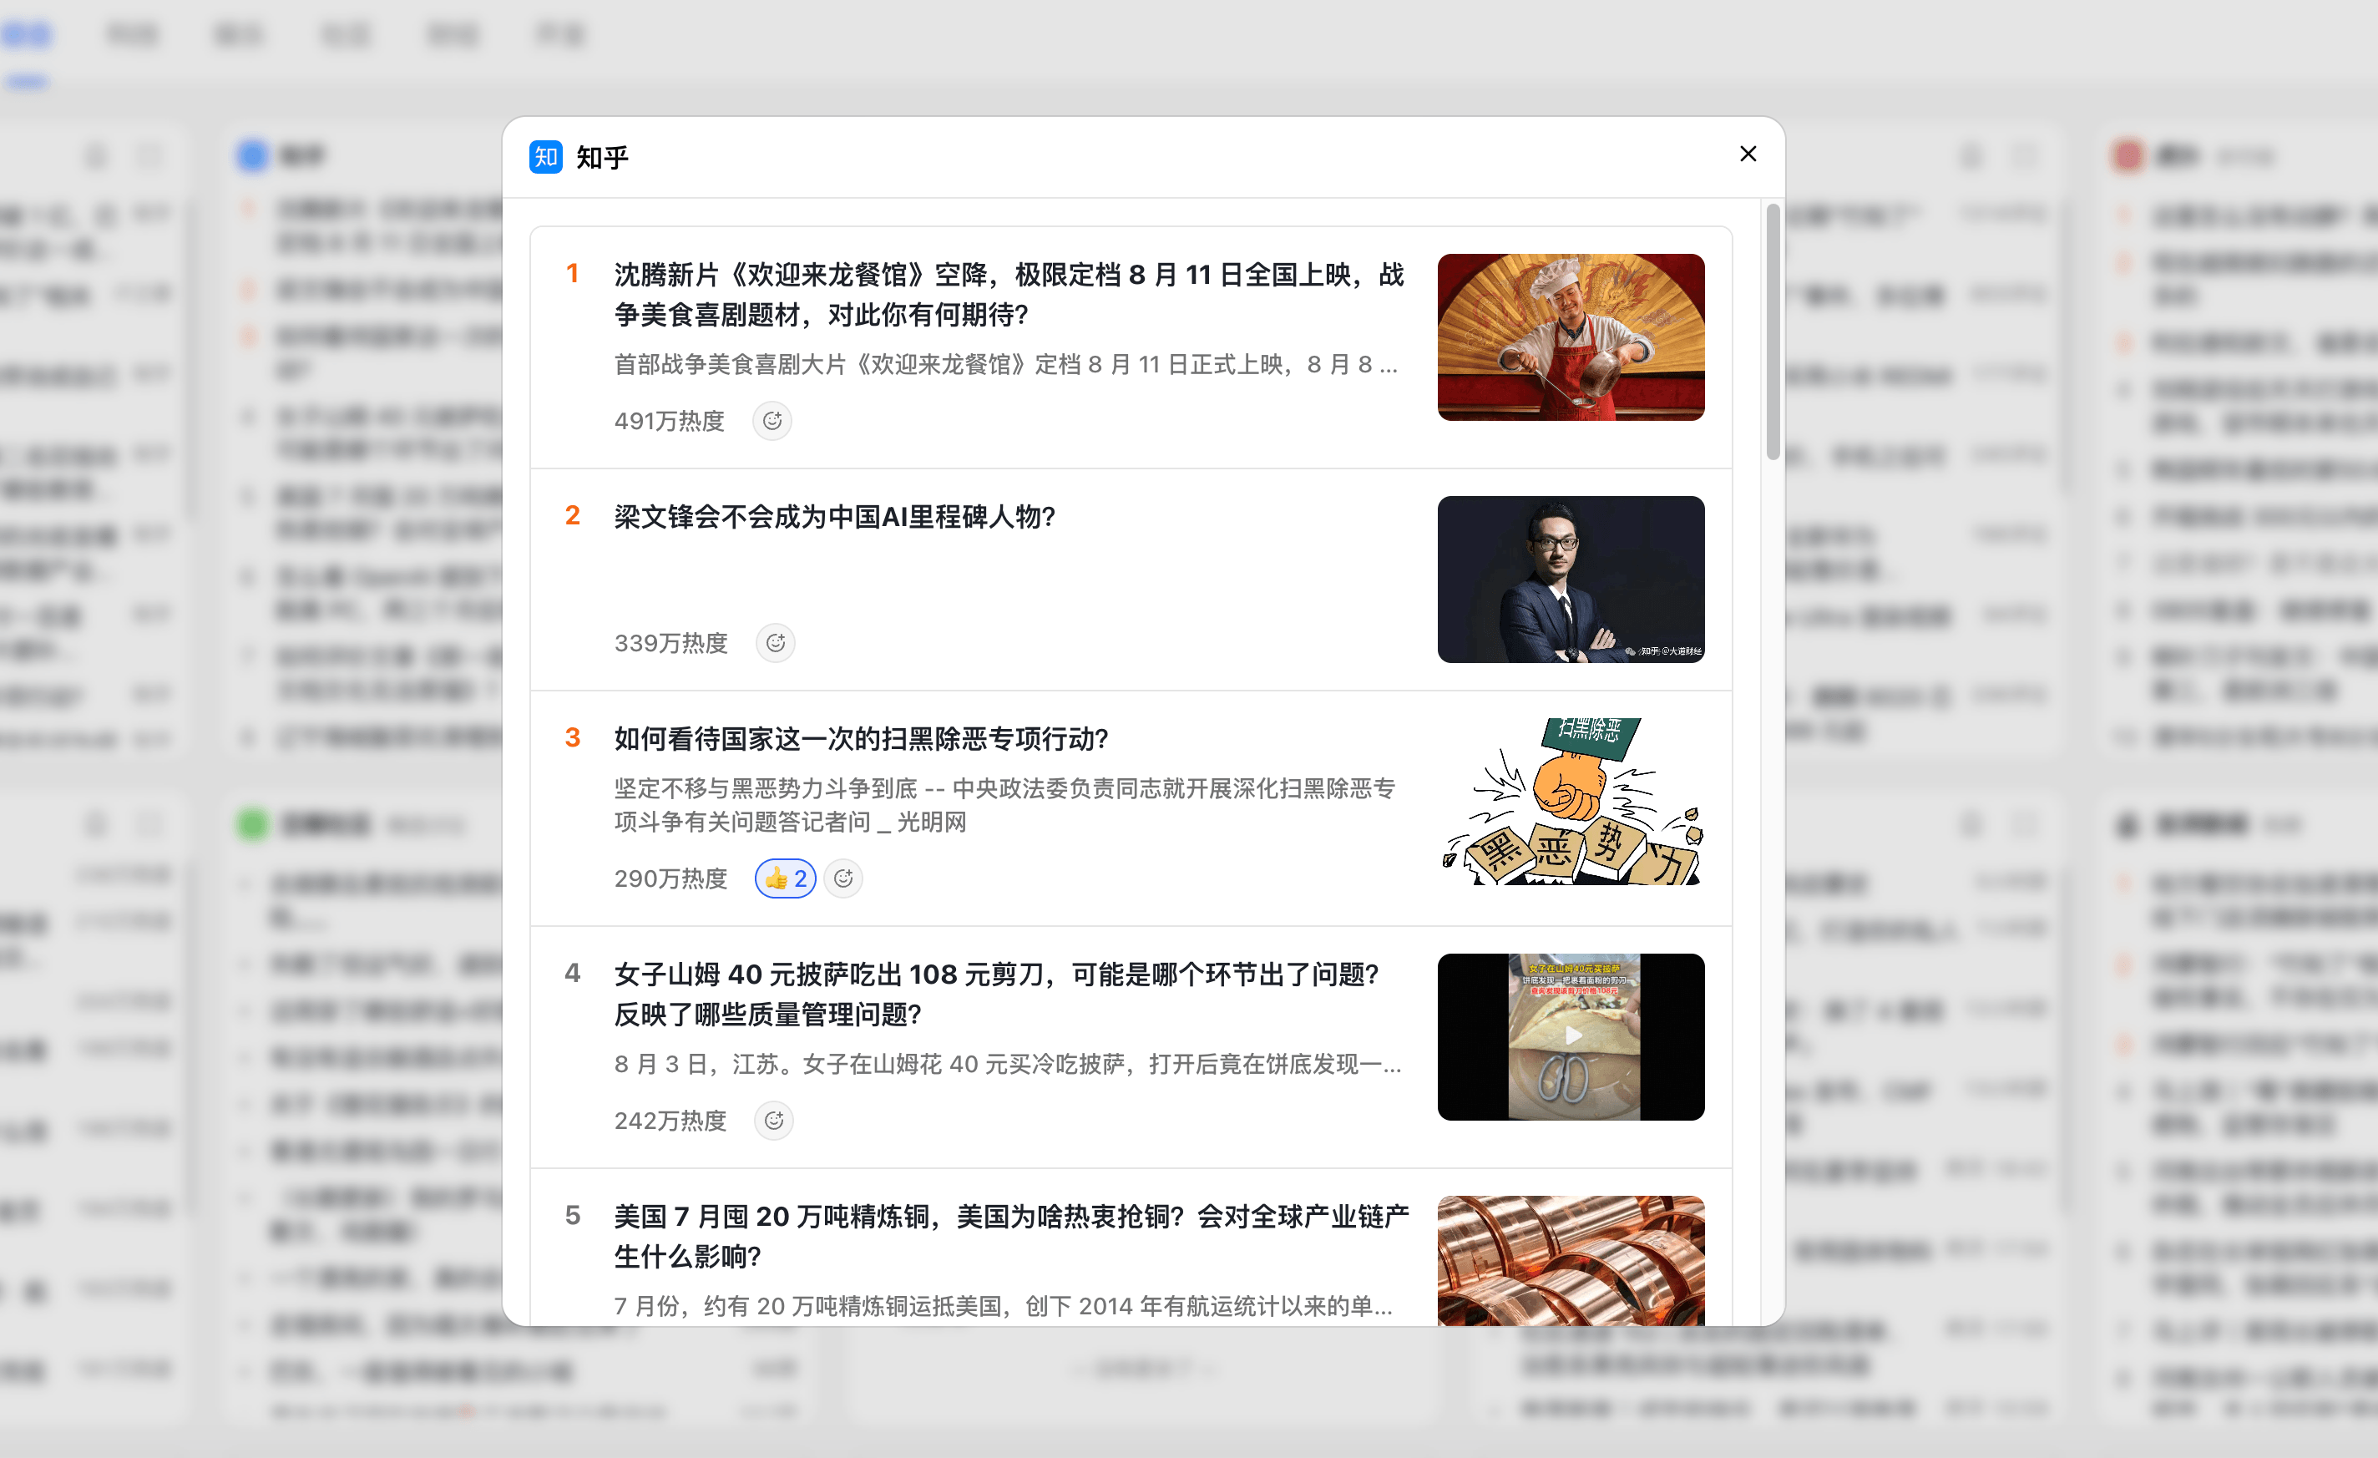2378x1458 pixels.
Task: Click the 扫黑除恶 cartoon fist thumbnail
Action: (x=1571, y=801)
